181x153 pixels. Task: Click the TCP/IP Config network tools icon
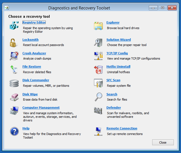point(98,56)
